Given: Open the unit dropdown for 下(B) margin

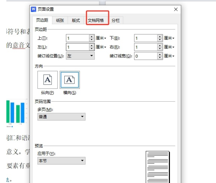Looking at the screenshot, I should 169,38.
